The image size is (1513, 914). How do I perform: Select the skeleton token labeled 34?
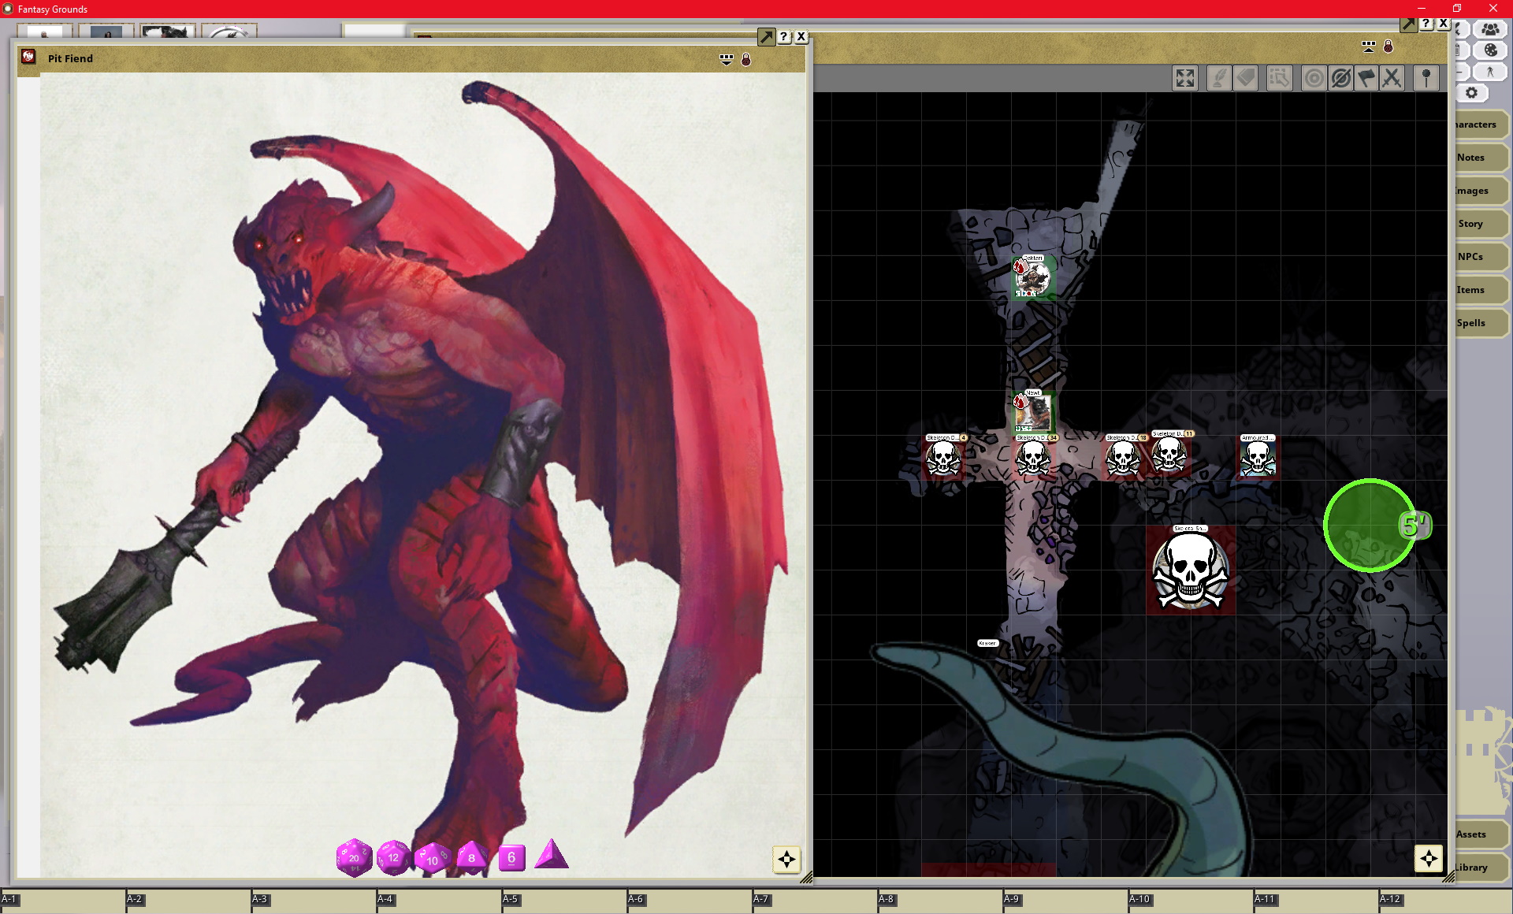click(x=1033, y=458)
